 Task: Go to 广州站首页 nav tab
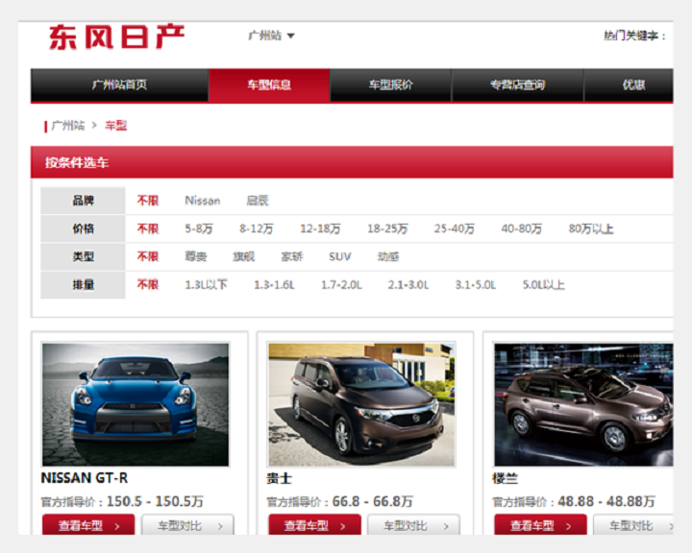pyautogui.click(x=119, y=84)
